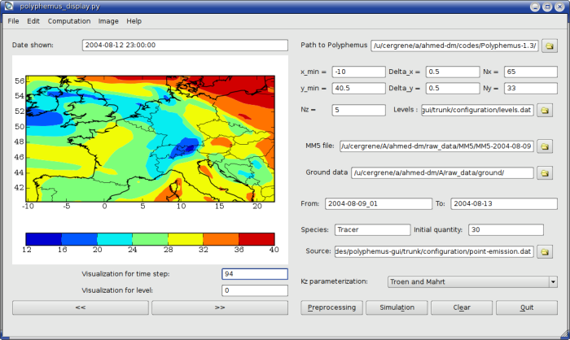570x340 pixels.
Task: Click the y_min input field
Action: (x=358, y=89)
